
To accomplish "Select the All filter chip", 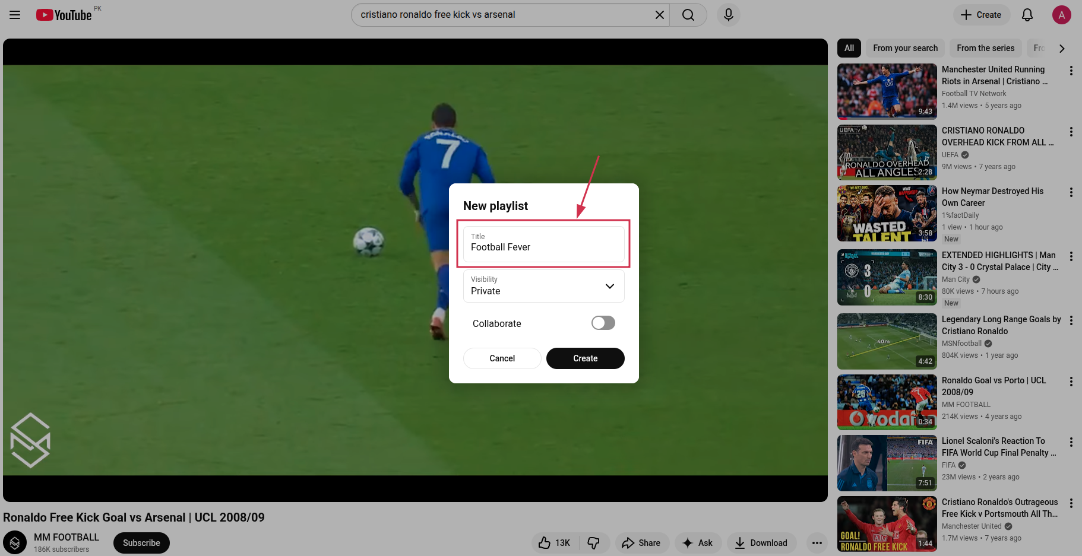I will [x=849, y=48].
